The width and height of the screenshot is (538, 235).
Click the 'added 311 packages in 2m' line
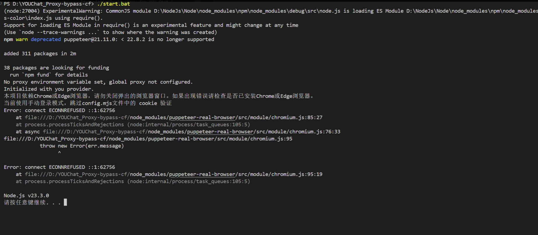(x=40, y=54)
